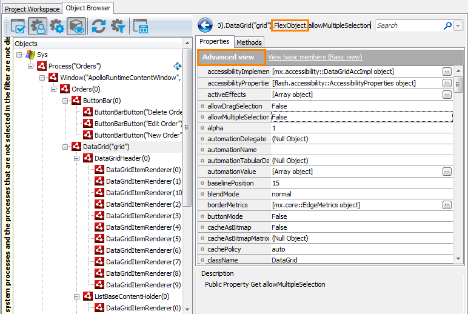Collapse the Sys tree node
This screenshot has height=314, width=468.
(19, 55)
